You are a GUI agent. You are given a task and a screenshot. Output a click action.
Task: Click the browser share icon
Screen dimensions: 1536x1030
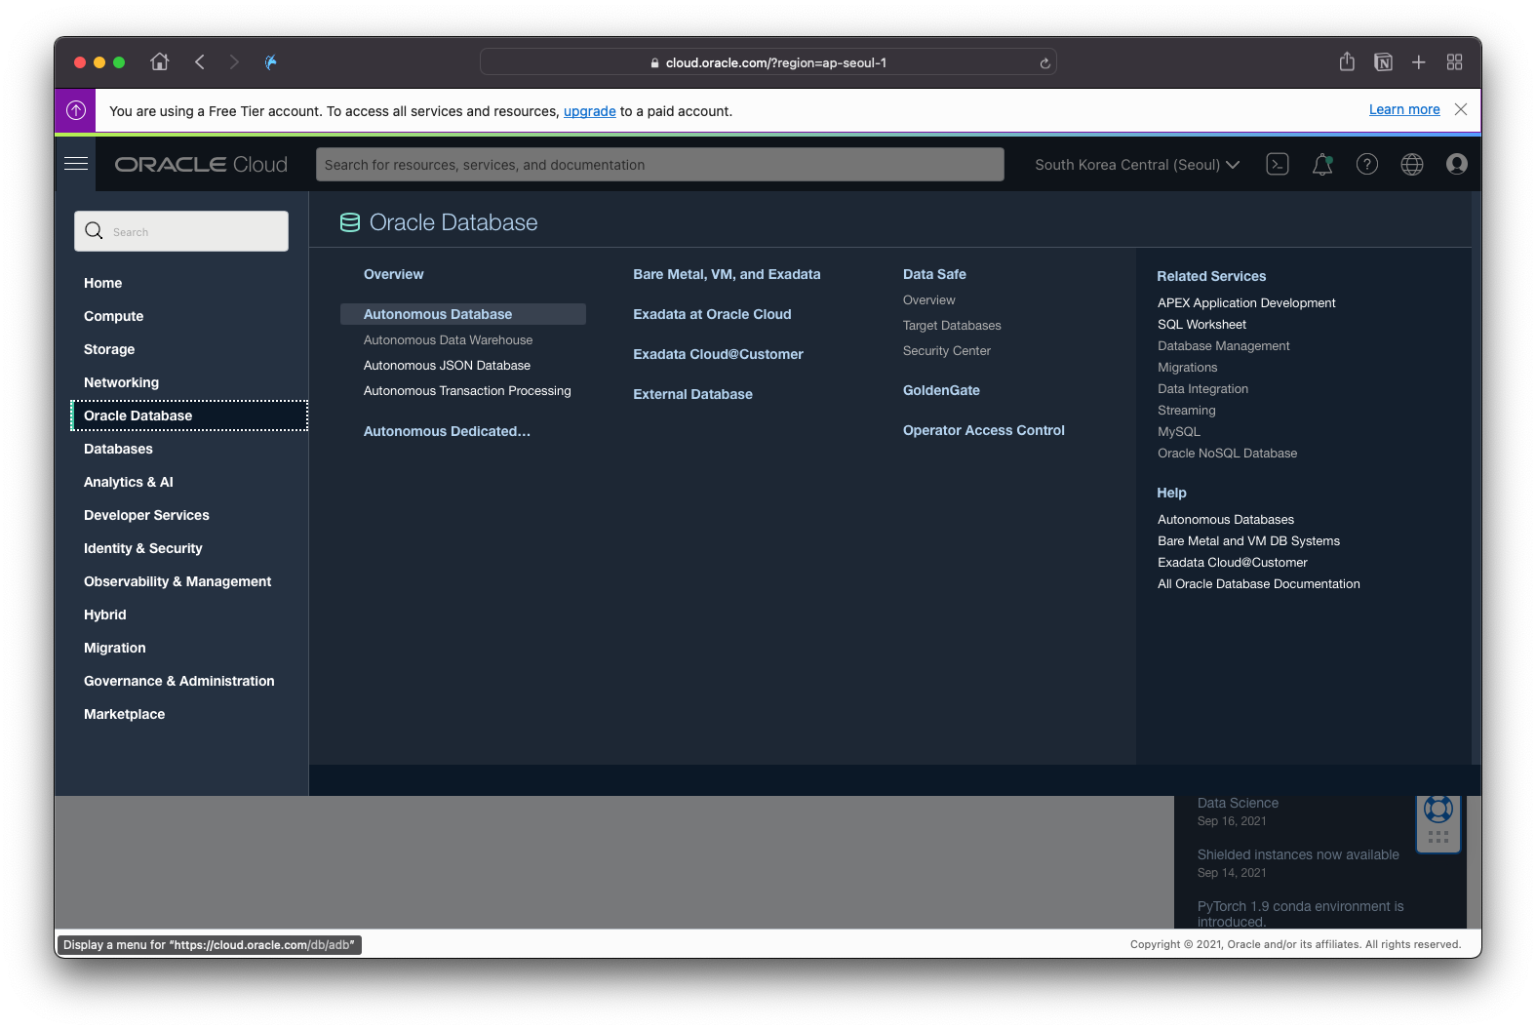click(1347, 61)
